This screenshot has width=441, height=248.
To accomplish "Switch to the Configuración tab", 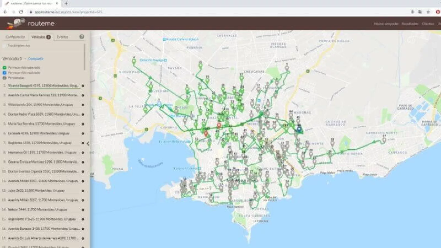I will [15, 37].
